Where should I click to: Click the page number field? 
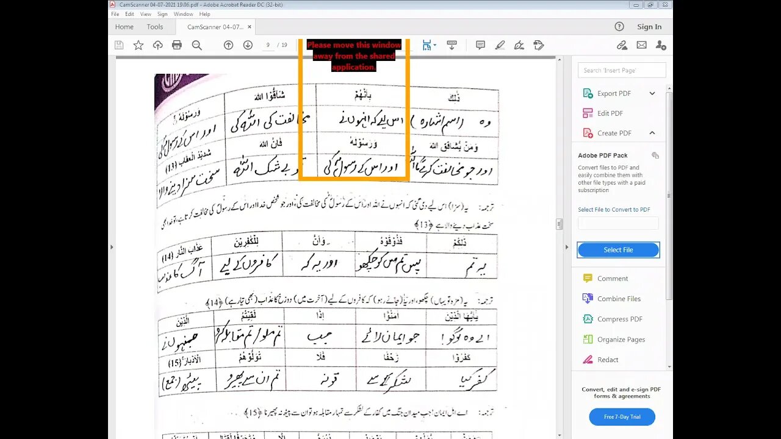[268, 45]
